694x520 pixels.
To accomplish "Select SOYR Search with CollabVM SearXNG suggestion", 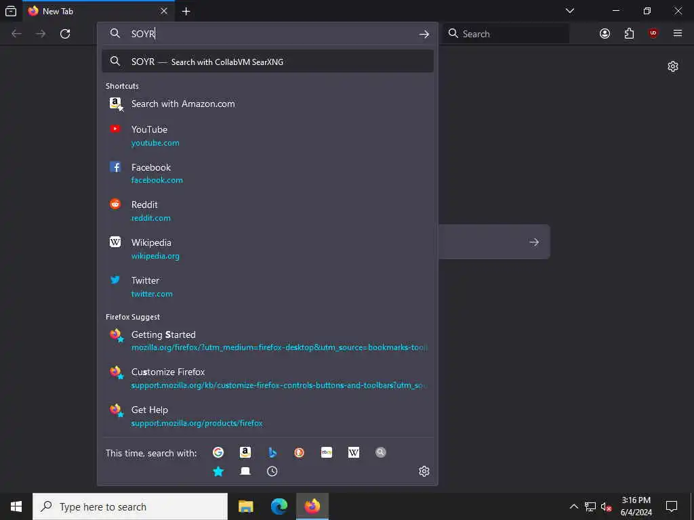I will (x=268, y=62).
